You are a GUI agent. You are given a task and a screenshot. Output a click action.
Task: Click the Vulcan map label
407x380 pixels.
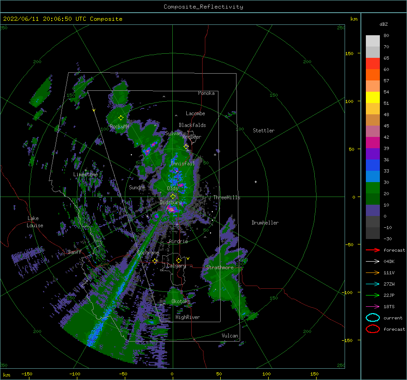(230, 336)
